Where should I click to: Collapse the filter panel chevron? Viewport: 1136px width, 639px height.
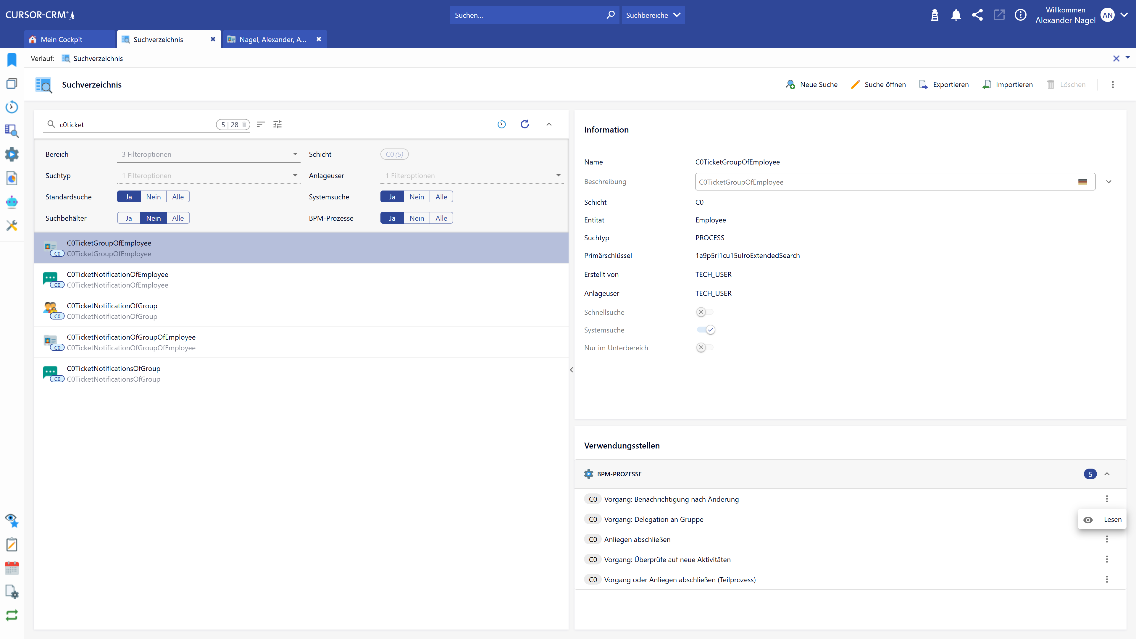pyautogui.click(x=549, y=124)
